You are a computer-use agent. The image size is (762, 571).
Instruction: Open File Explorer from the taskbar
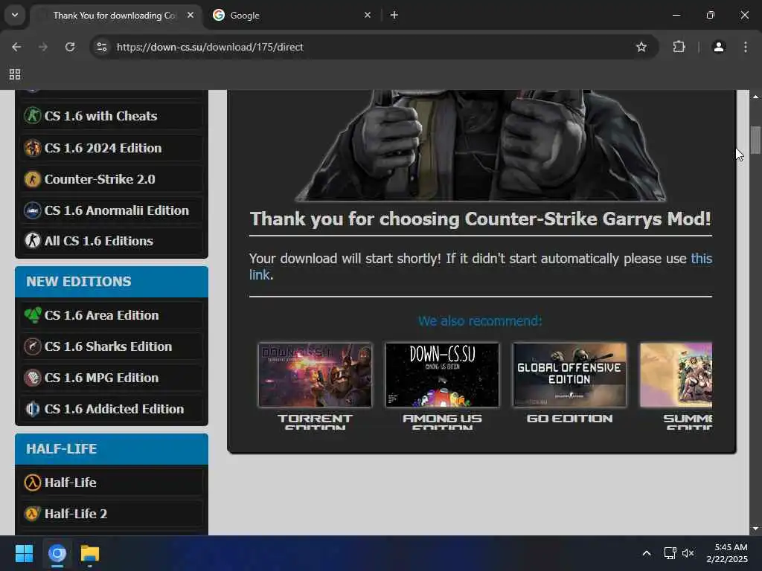coord(90,553)
